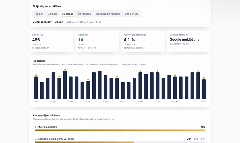Click the green number 14 in Pieteikumi
The width and height of the screenshot is (240, 143).
point(81,40)
